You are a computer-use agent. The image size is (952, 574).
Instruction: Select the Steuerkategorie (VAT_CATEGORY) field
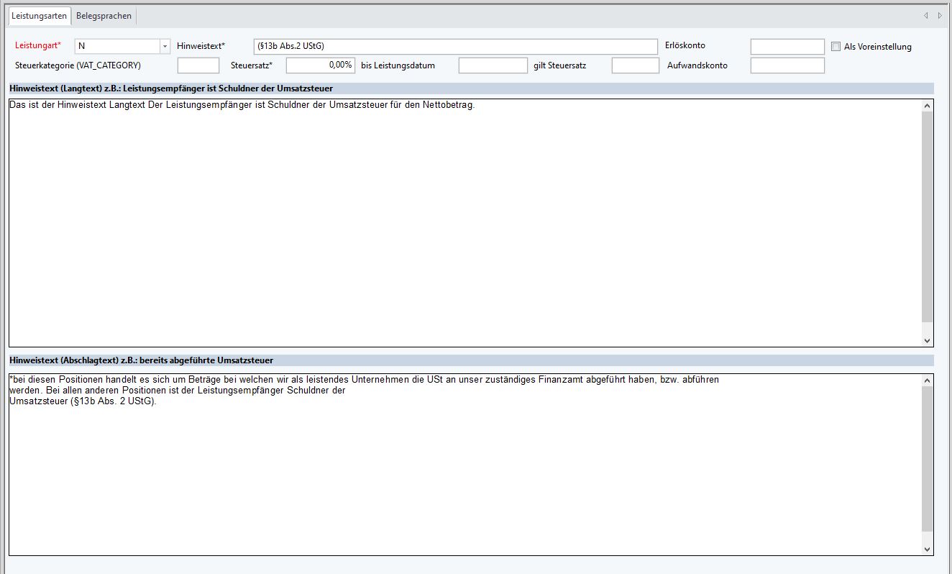tap(198, 65)
